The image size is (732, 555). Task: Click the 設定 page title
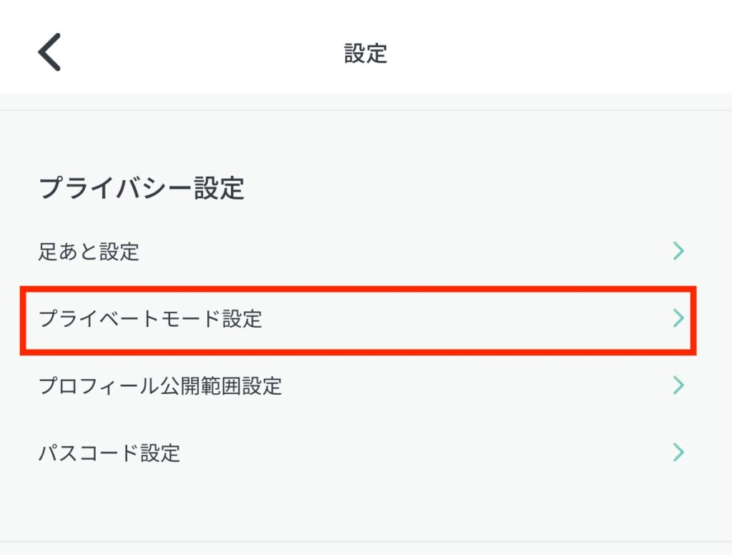point(365,54)
